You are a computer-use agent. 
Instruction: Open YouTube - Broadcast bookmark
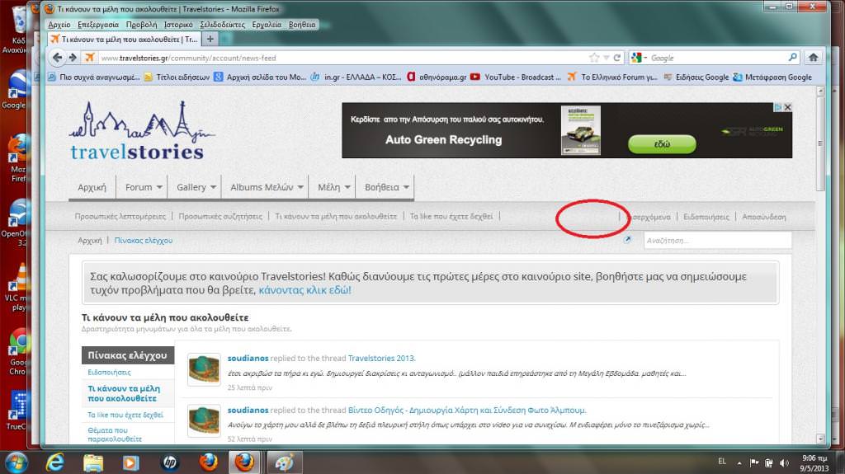pyautogui.click(x=516, y=77)
